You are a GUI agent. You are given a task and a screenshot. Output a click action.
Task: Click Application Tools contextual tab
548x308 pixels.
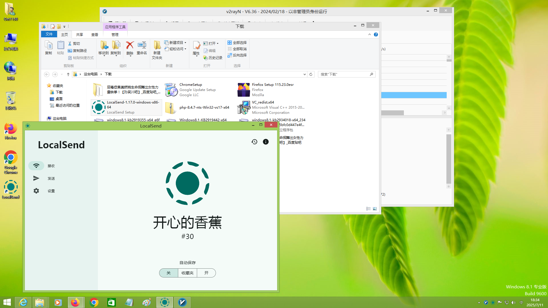[x=115, y=27]
